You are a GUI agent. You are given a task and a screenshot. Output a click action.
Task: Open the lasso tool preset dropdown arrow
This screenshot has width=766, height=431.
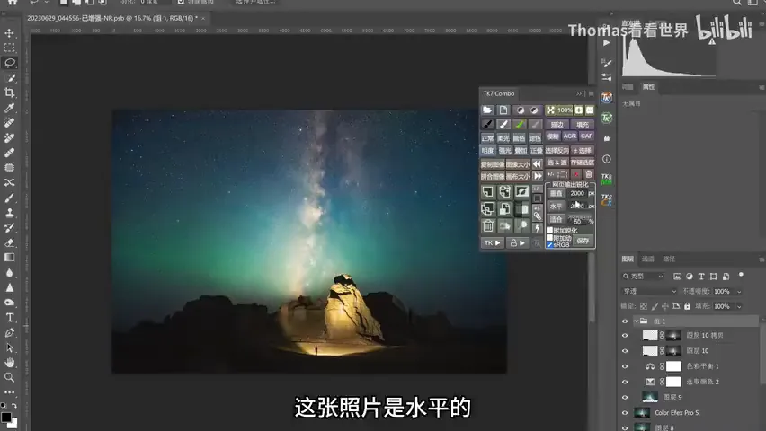[47, 2]
